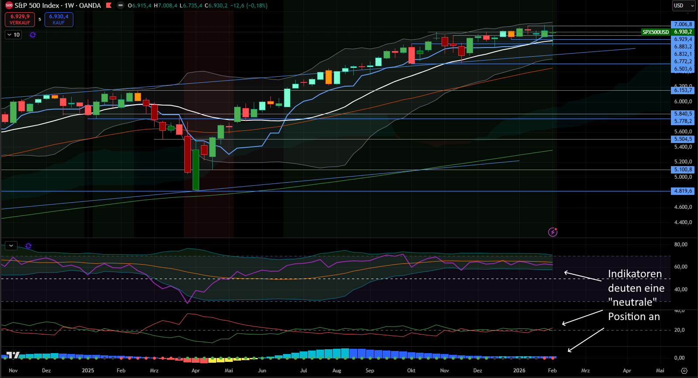Click the 5.100,8 price level label
Image resolution: width=698 pixels, height=378 pixels.
pos(683,170)
